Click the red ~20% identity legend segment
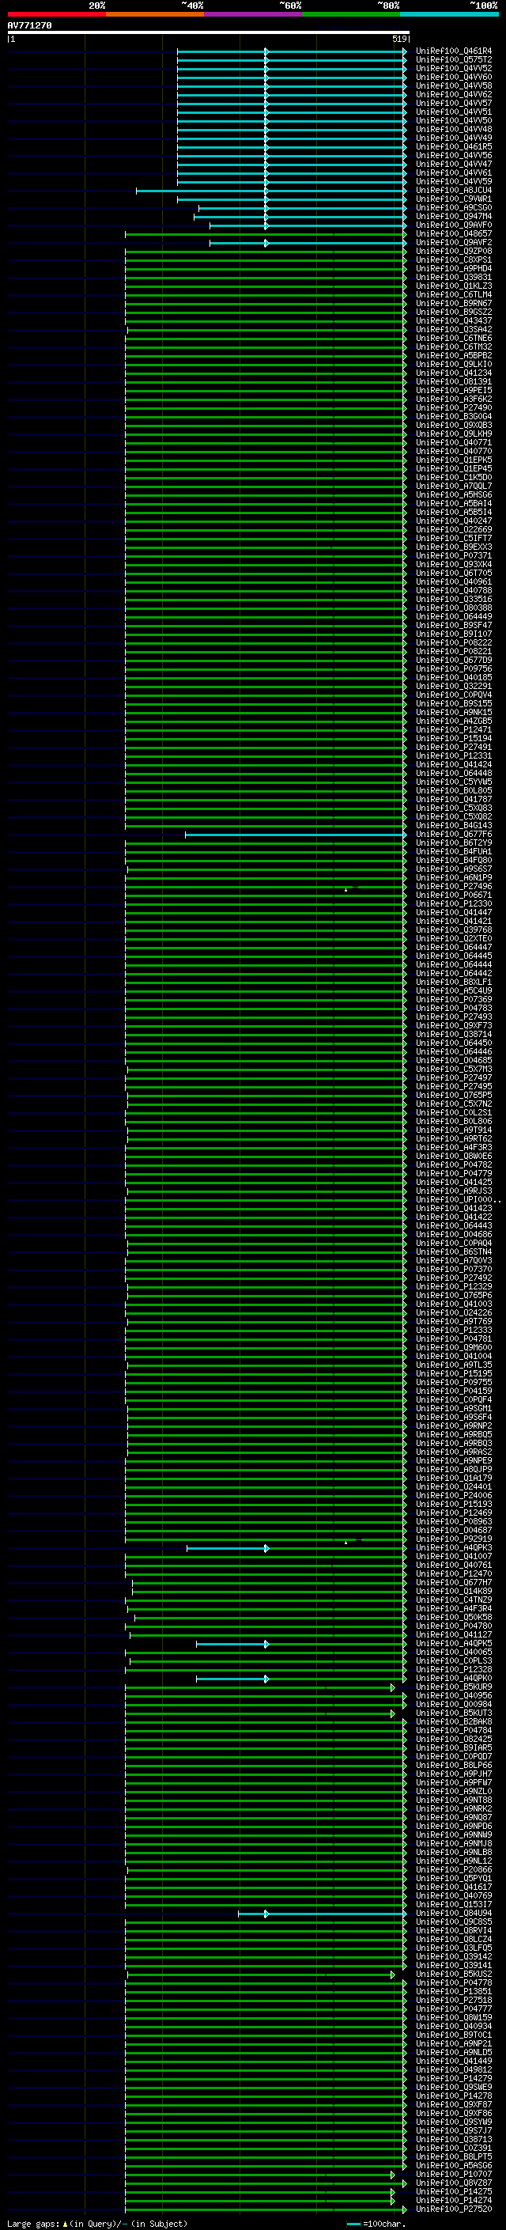 [56, 14]
